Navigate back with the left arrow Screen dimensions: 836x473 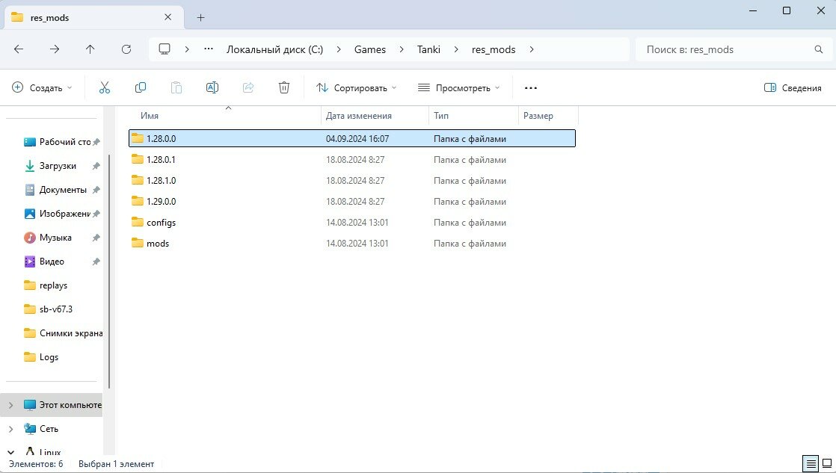tap(19, 49)
